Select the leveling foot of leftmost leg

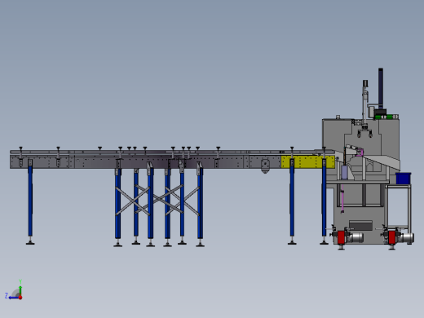point(30,241)
